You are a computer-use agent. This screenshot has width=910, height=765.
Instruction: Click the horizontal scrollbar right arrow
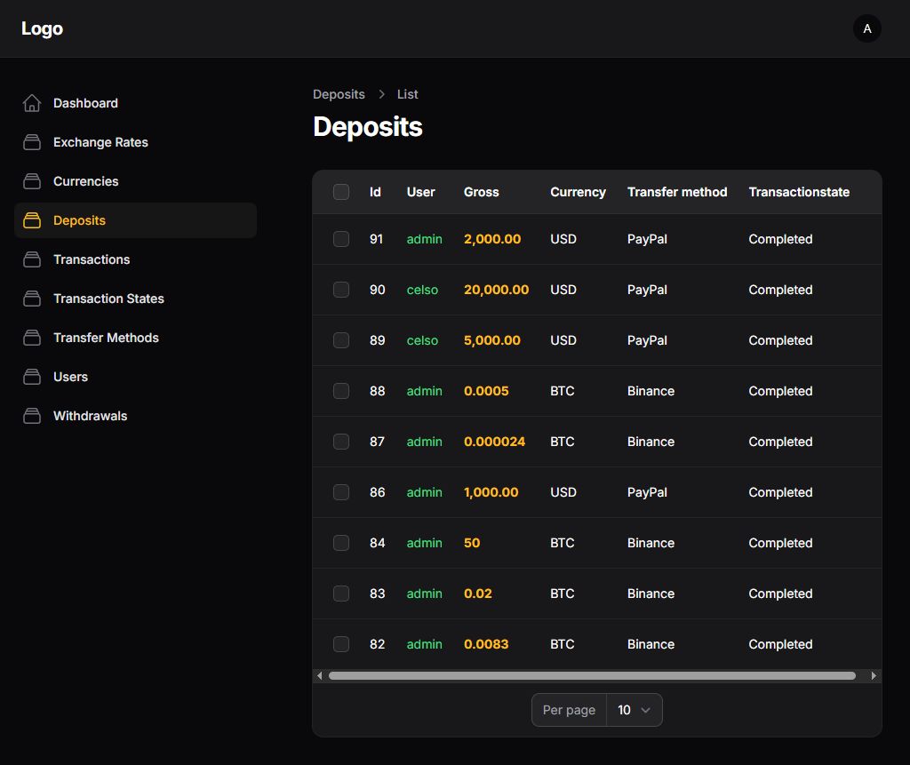(x=874, y=676)
